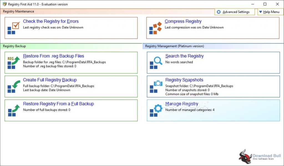Open the Help Menu dropdown
Screen dimensions: 284x166
(270, 12)
